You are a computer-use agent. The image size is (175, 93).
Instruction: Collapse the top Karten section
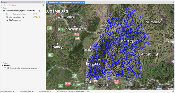2,8
